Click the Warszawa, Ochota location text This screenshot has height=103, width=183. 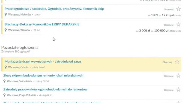tap(18, 67)
